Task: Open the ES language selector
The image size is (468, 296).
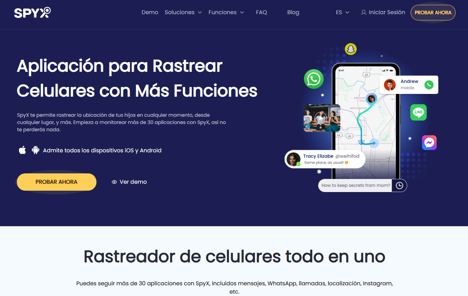Action: (342, 12)
